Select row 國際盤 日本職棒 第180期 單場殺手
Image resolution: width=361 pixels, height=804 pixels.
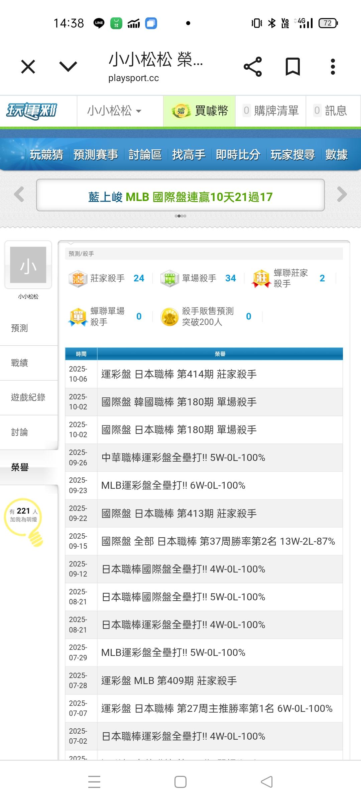coord(204,429)
